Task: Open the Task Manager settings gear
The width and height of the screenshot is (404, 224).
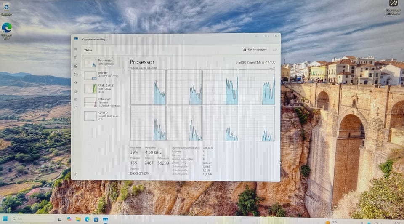Action: tap(76, 175)
